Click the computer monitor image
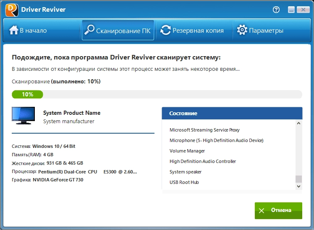The height and width of the screenshot is (230, 314). 23,116
